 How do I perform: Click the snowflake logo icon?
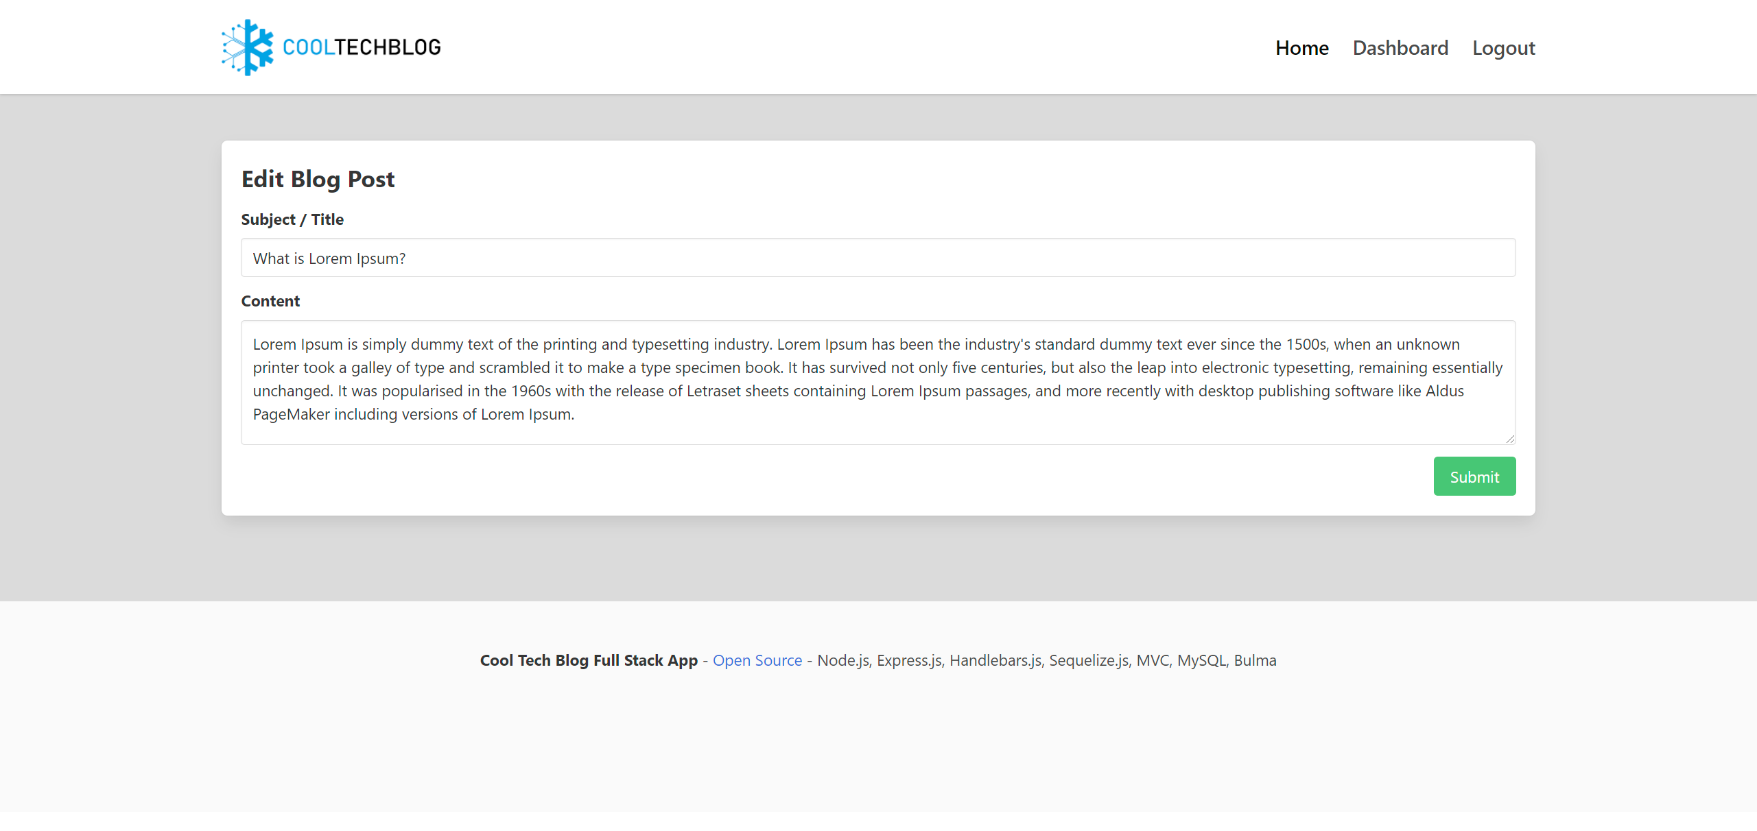247,47
